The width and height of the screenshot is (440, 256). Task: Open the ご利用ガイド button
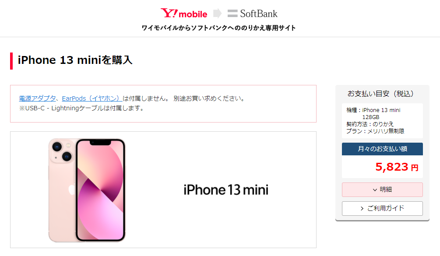point(382,208)
